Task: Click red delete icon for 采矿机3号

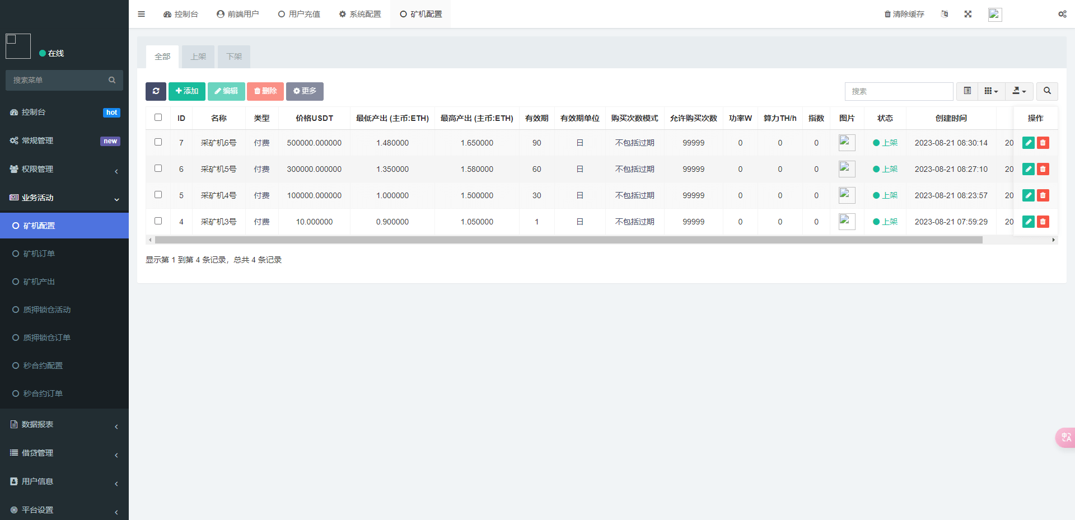Action: pos(1043,222)
